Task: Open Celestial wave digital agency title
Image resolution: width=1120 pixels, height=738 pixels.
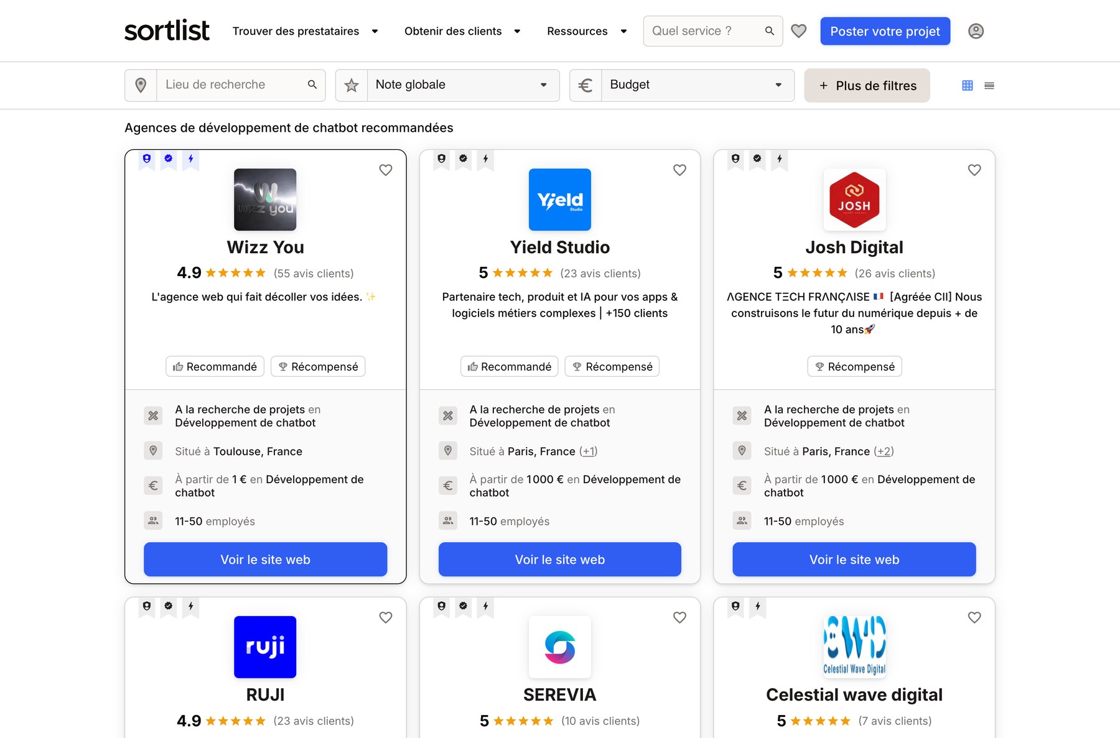Action: click(854, 695)
